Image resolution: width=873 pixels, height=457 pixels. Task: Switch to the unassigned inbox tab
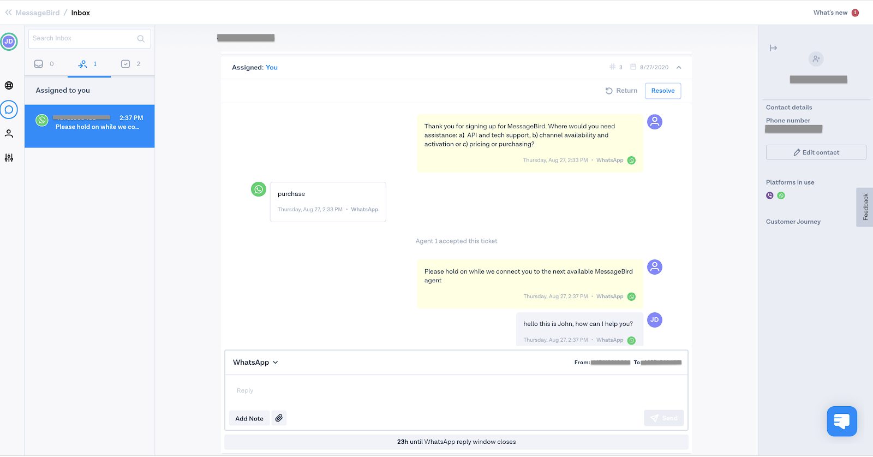tap(45, 64)
